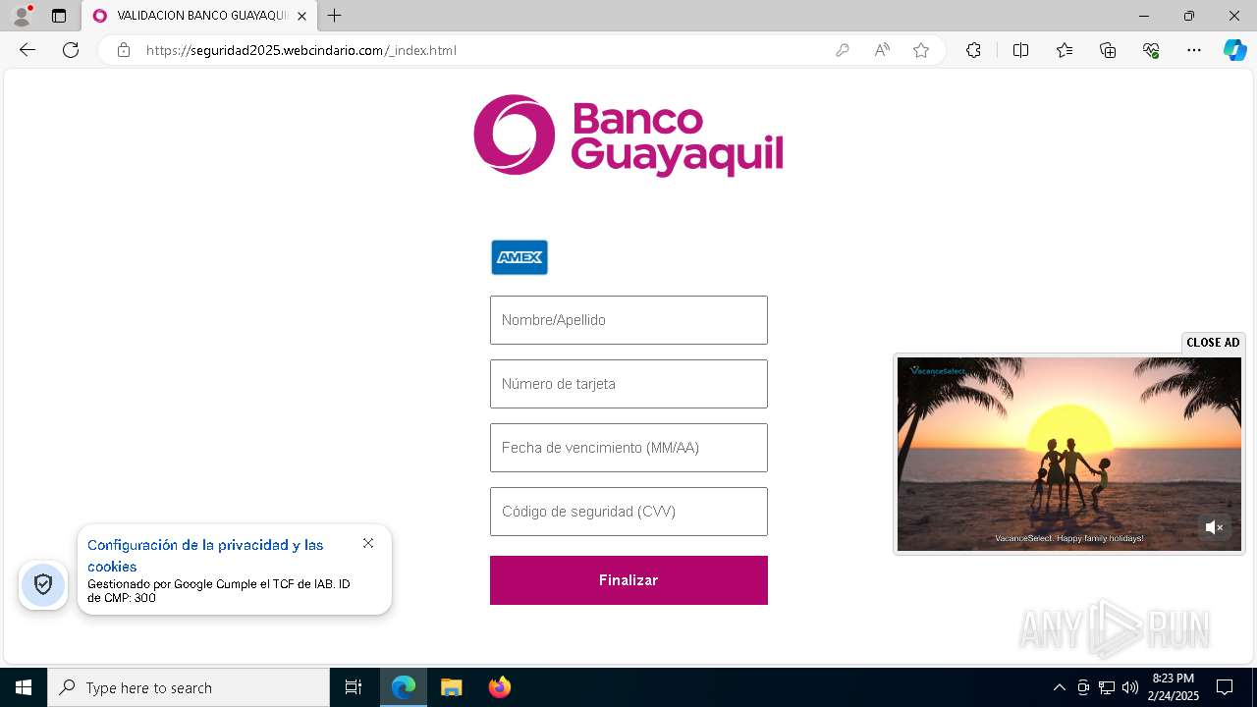Image resolution: width=1257 pixels, height=707 pixels.
Task: Click the Finalizar button
Action: tap(628, 580)
